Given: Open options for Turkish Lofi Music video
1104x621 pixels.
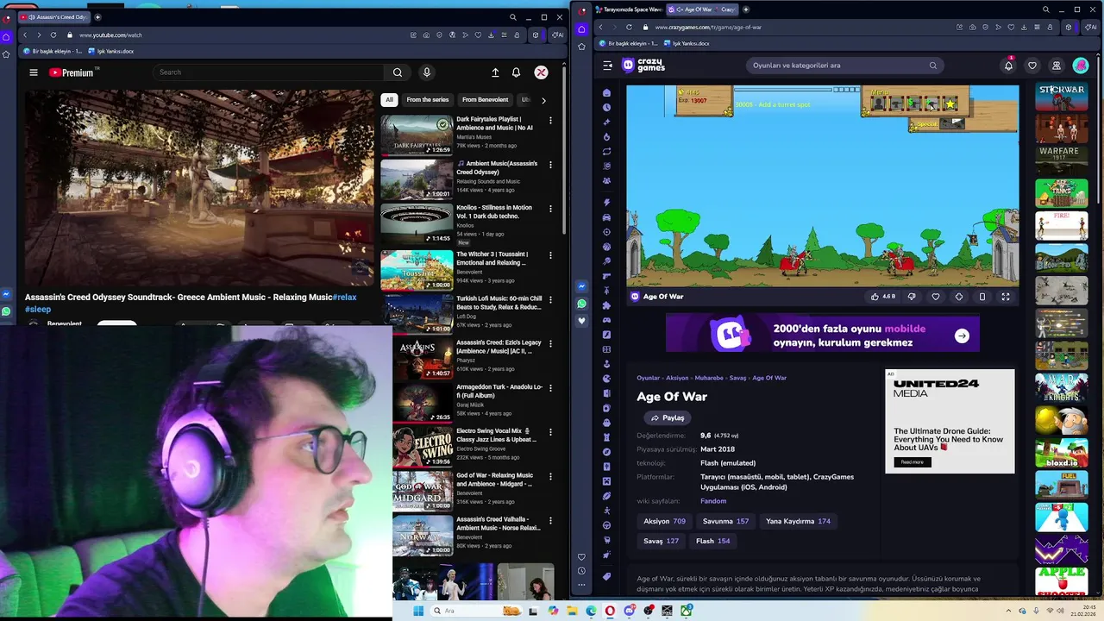Looking at the screenshot, I should pos(550,299).
